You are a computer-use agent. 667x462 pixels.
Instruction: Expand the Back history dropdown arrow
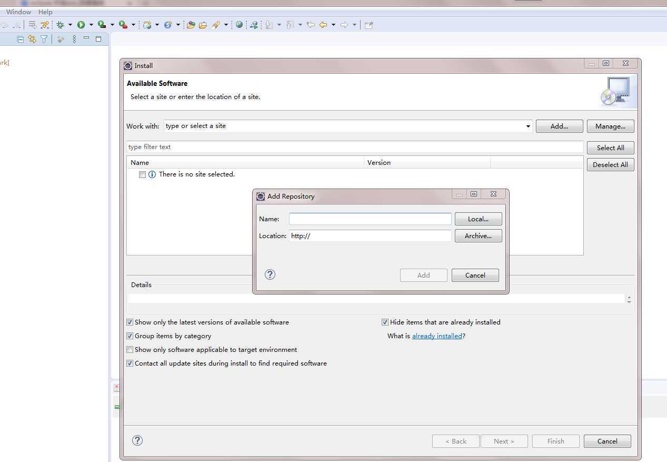pos(333,25)
